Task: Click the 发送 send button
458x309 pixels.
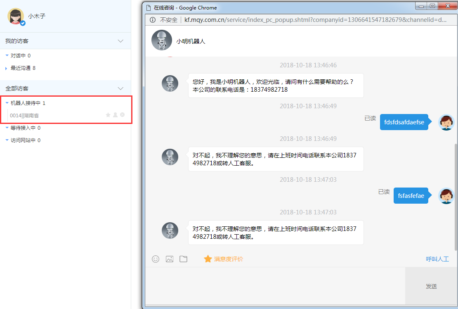Action: [x=431, y=286]
